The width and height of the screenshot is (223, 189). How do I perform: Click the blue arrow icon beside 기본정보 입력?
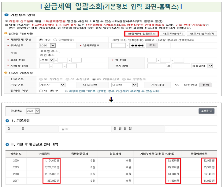[x=6, y=15]
